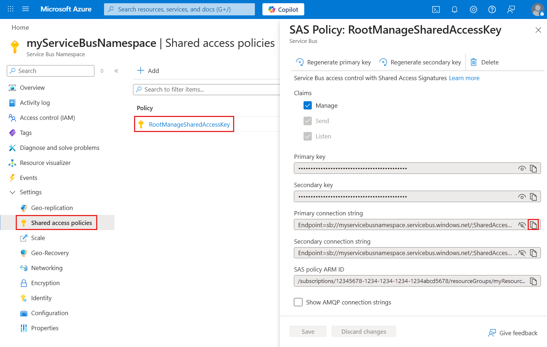Image resolution: width=547 pixels, height=347 pixels.
Task: Open portal settings gear
Action: coord(473,9)
